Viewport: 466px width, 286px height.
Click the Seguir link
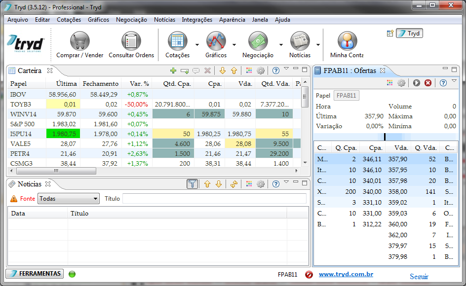point(419,277)
